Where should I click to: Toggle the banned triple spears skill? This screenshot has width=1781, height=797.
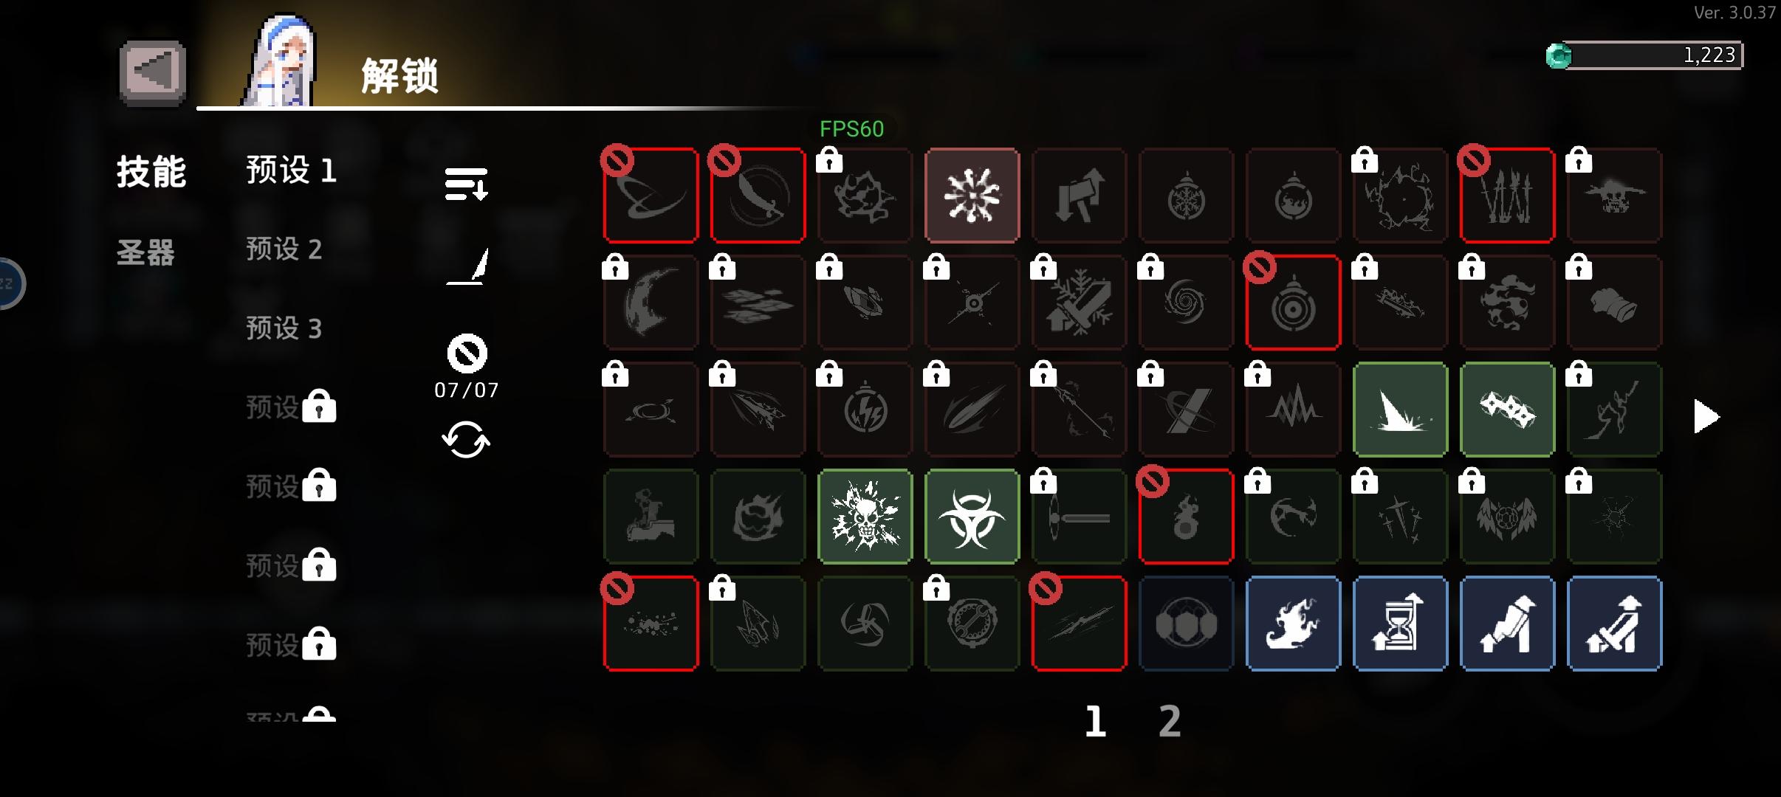(1507, 196)
